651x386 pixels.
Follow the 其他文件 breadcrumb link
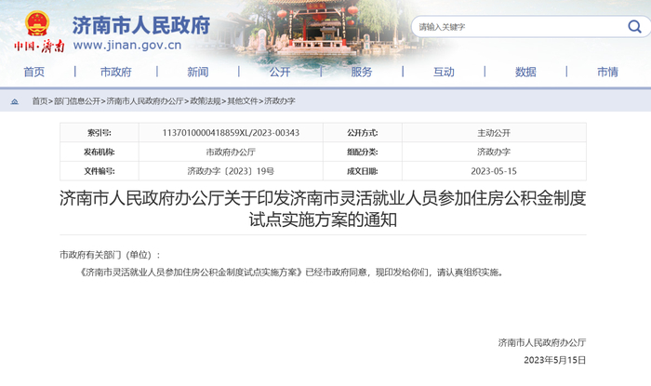(243, 100)
